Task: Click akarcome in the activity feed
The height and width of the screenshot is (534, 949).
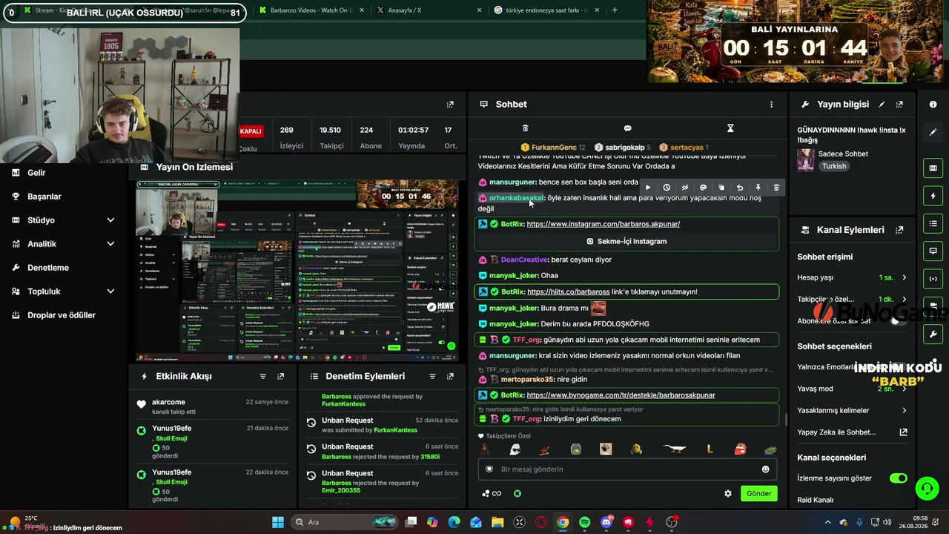Action: coord(168,402)
